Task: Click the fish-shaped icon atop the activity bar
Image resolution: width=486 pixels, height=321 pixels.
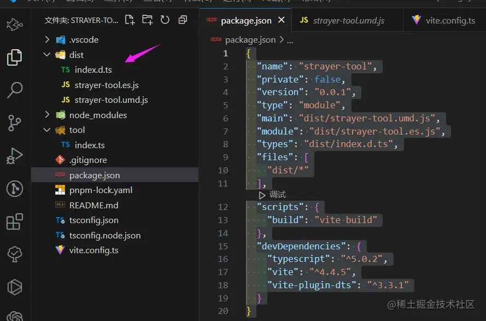Action: point(15,25)
